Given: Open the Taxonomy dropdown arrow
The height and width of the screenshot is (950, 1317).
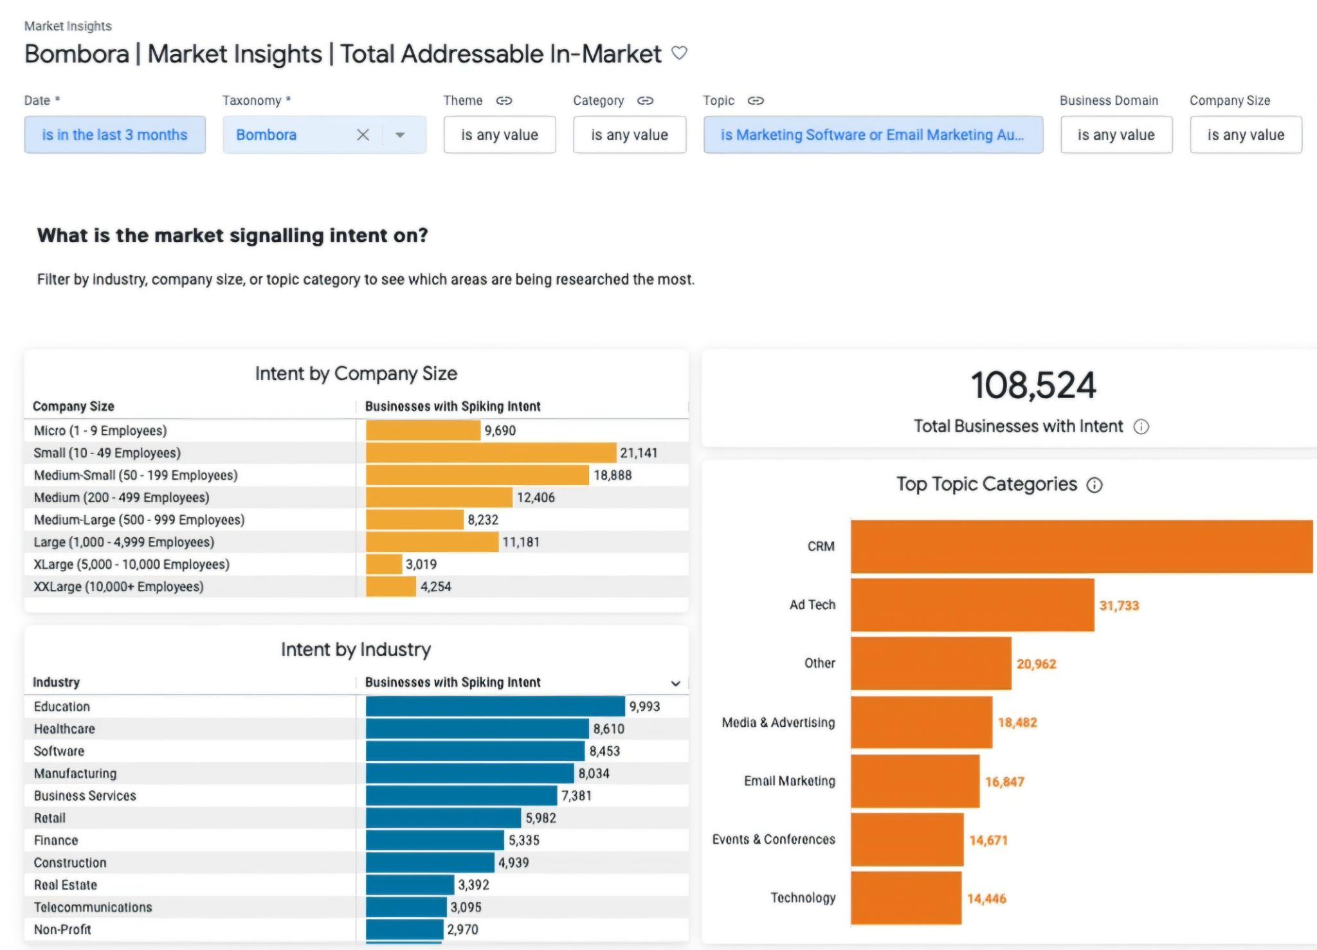Looking at the screenshot, I should coord(400,134).
